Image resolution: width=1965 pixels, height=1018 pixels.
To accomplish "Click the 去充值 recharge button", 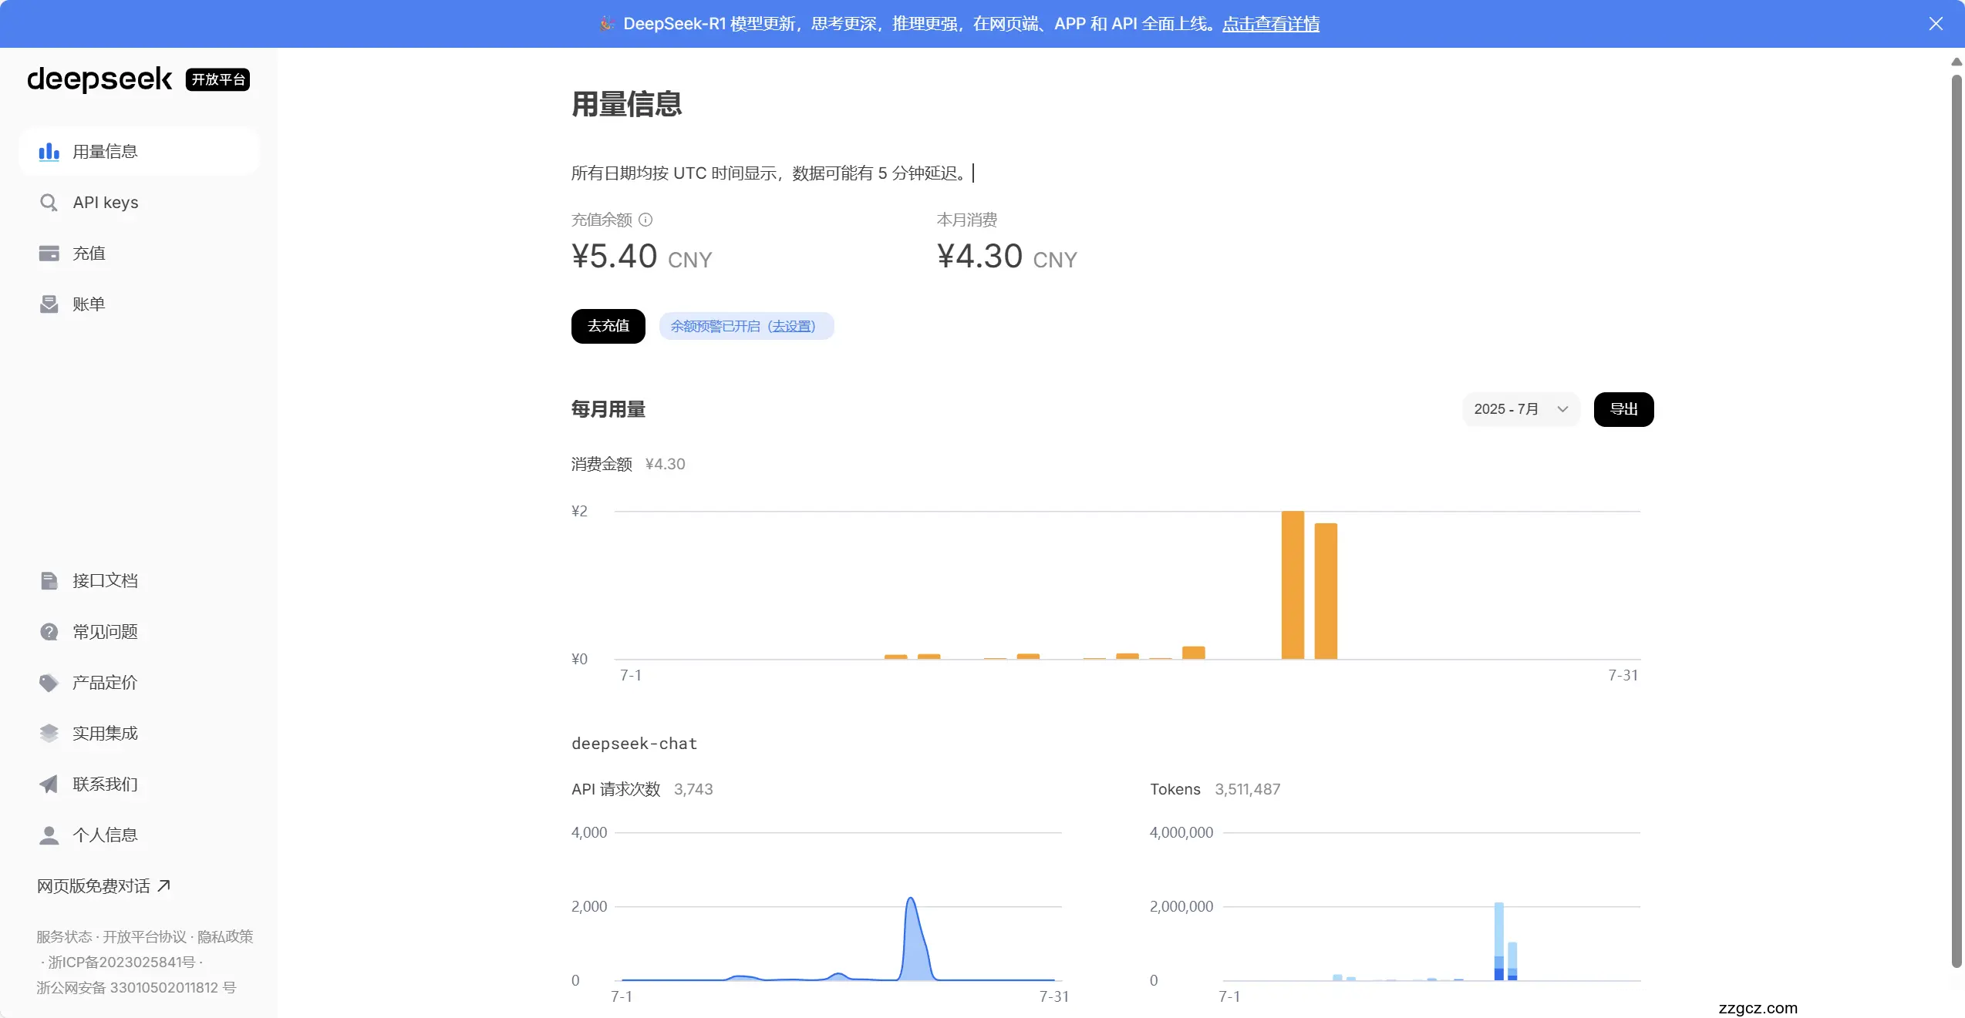I will click(x=608, y=326).
